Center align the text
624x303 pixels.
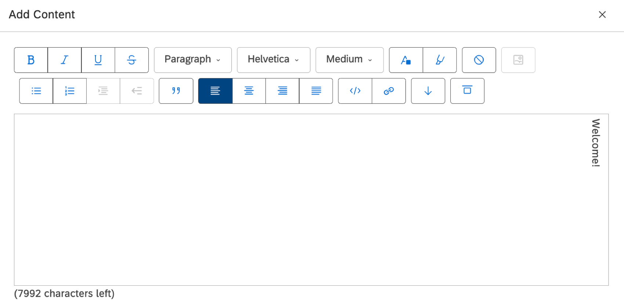[249, 91]
